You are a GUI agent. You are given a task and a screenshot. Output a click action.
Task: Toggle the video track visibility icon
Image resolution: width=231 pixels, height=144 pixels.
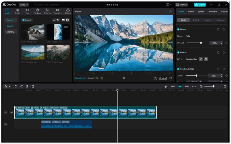coord(5,112)
